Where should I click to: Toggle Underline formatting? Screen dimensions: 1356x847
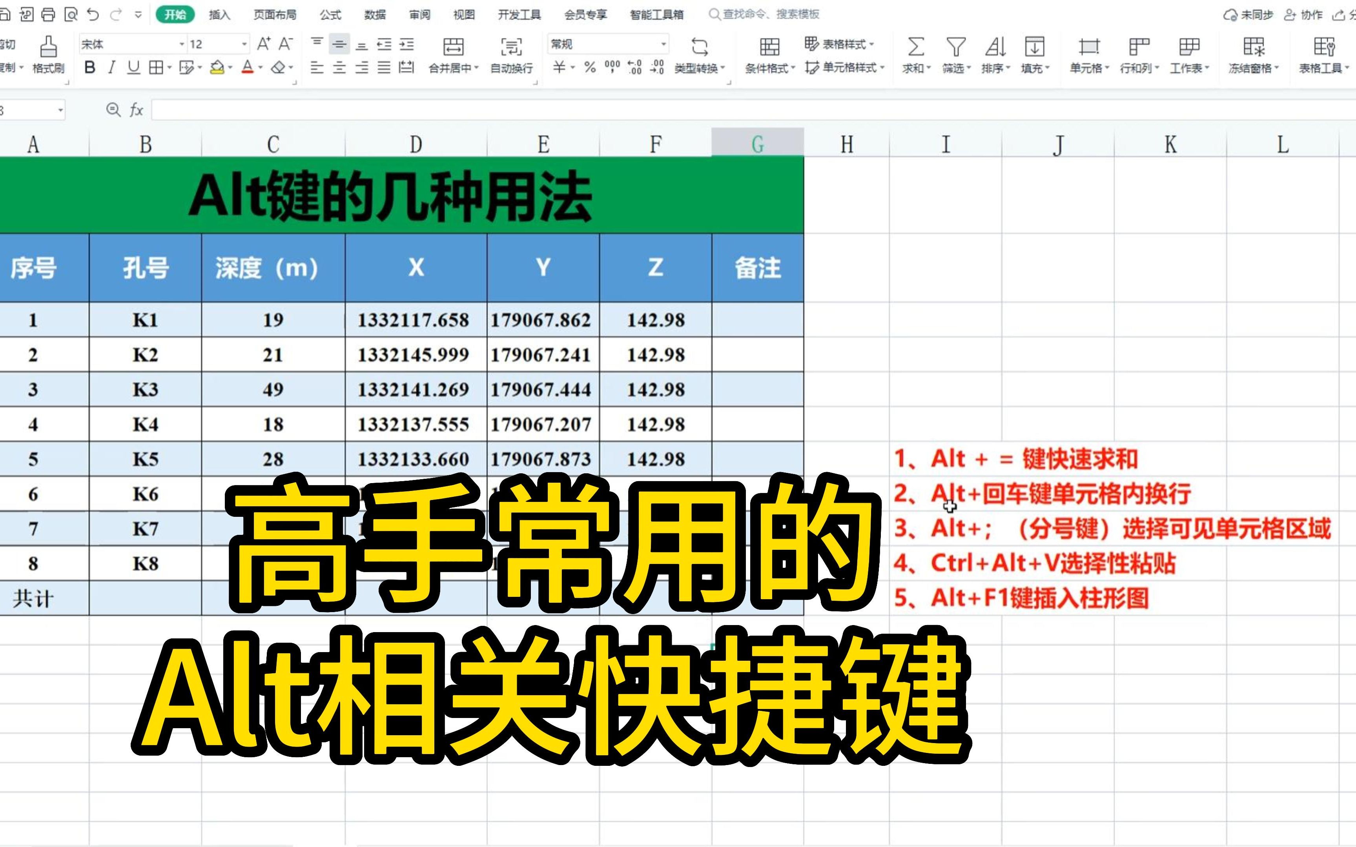(133, 68)
